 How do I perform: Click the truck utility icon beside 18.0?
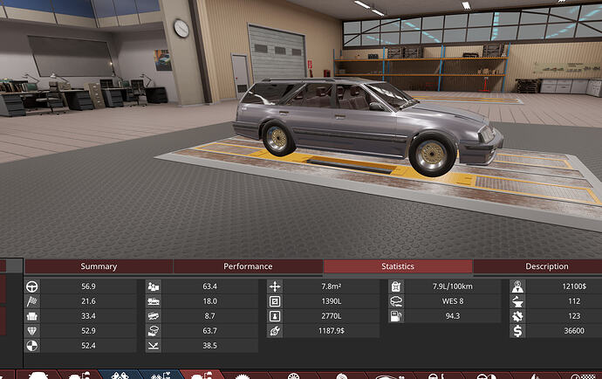(154, 301)
